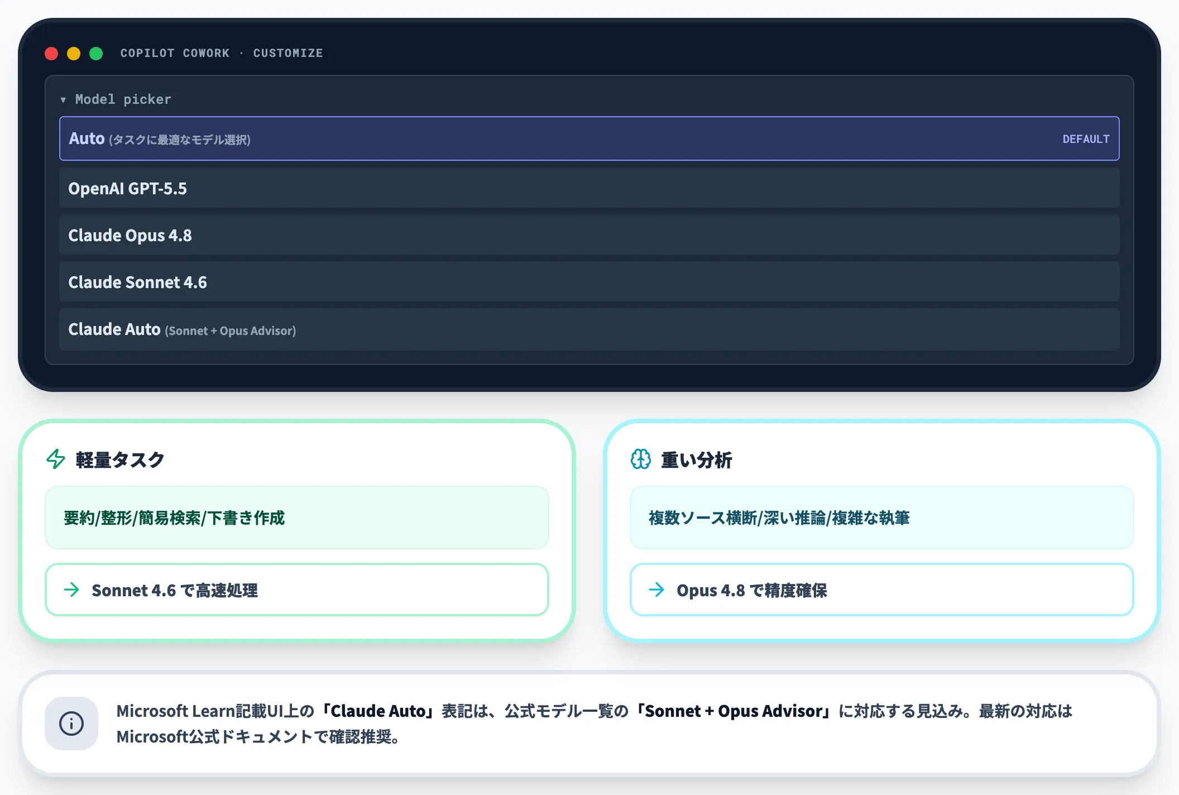Open the Sonnet 4.6 で高速処理 box
Screen dimensions: 1179x795
[297, 590]
